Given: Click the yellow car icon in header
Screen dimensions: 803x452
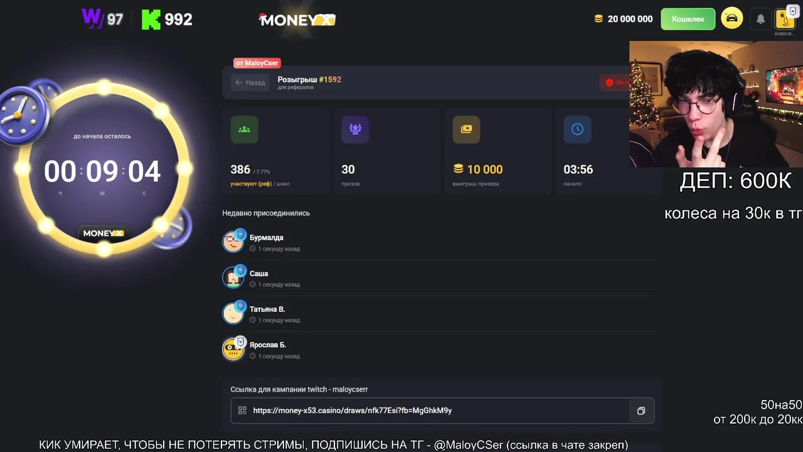Looking at the screenshot, I should (731, 18).
